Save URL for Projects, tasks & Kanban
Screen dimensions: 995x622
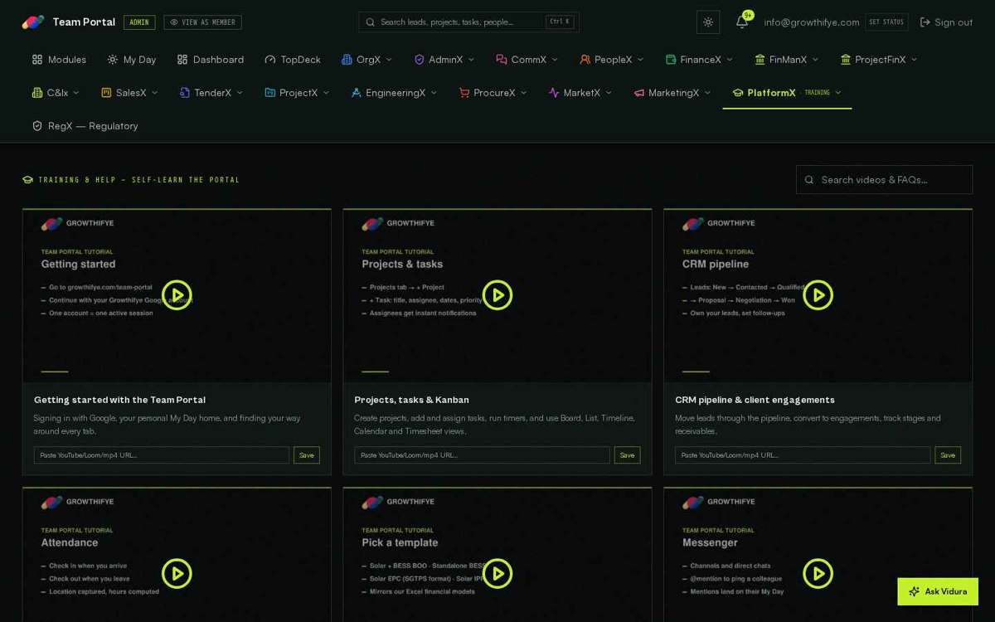[627, 454]
